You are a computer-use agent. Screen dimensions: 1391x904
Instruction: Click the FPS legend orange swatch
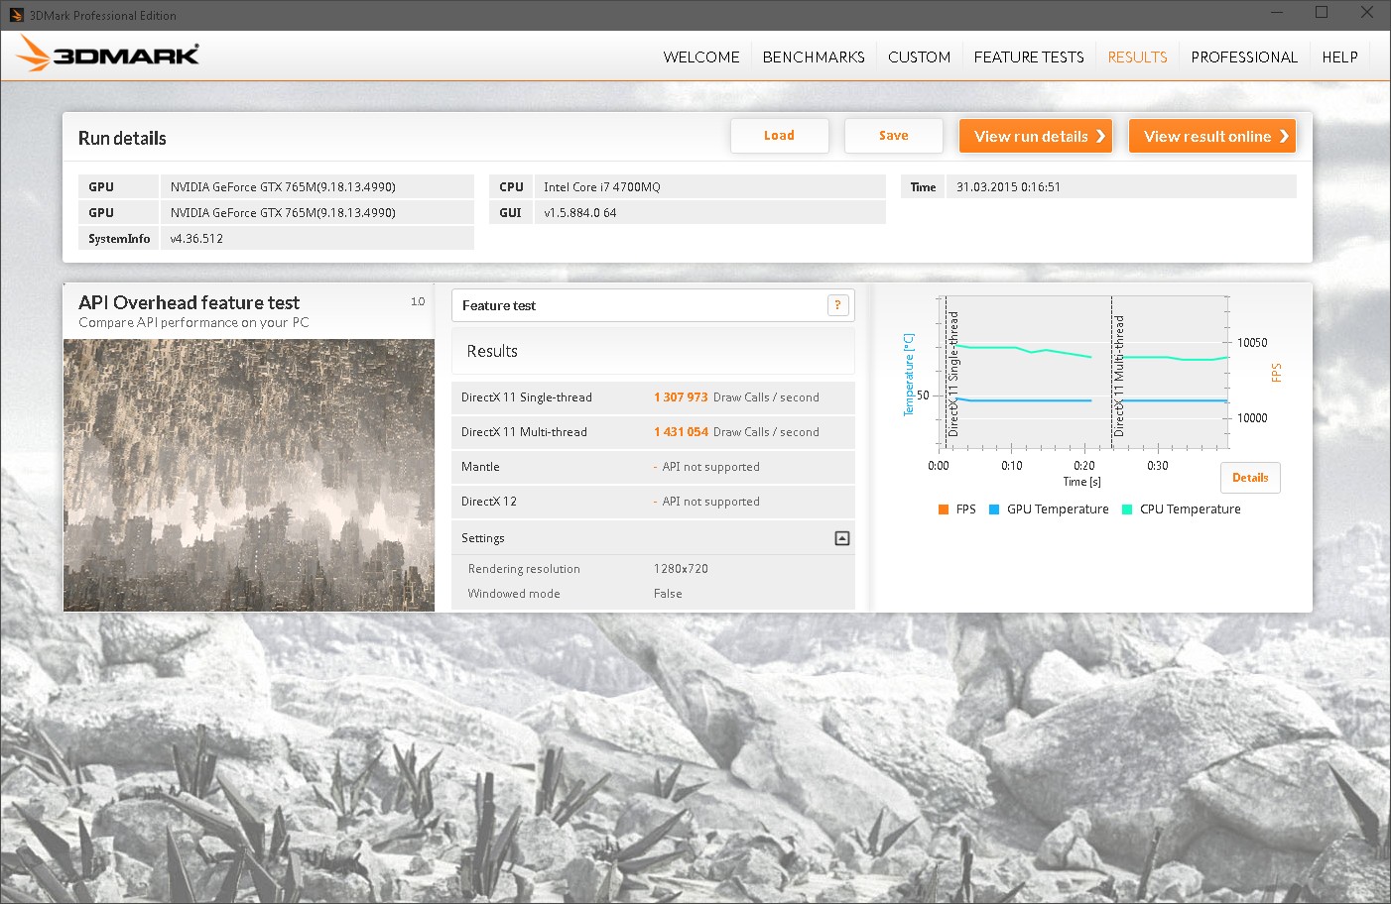[x=944, y=509]
